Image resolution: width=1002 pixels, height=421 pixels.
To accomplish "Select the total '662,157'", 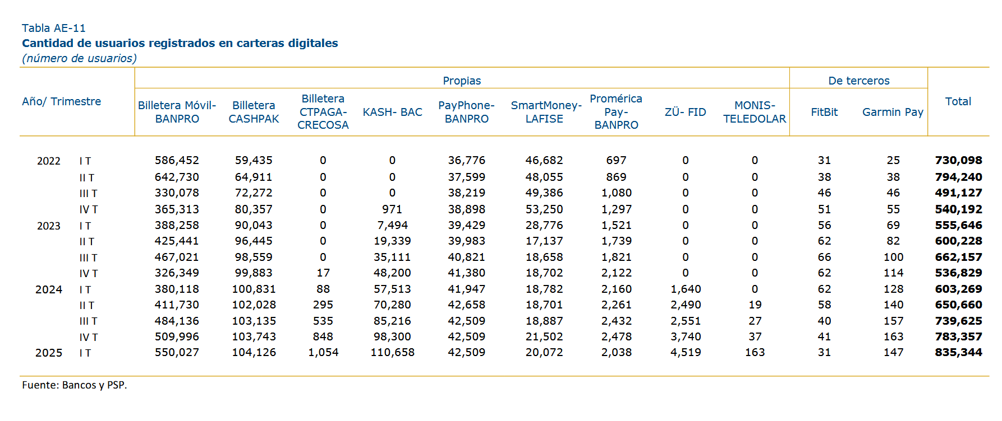I will [958, 258].
